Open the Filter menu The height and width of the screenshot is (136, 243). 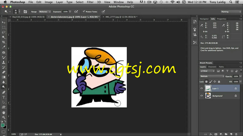coord(90,2)
